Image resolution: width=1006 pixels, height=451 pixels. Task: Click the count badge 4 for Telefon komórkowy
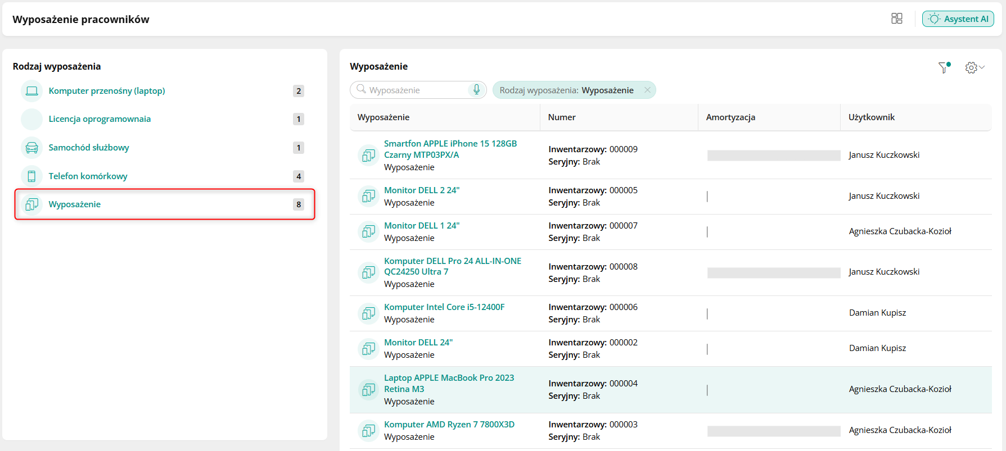[299, 176]
